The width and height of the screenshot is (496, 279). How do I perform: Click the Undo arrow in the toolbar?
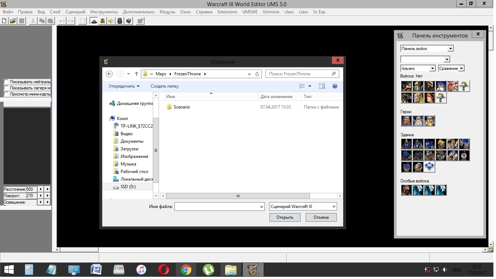click(x=62, y=21)
